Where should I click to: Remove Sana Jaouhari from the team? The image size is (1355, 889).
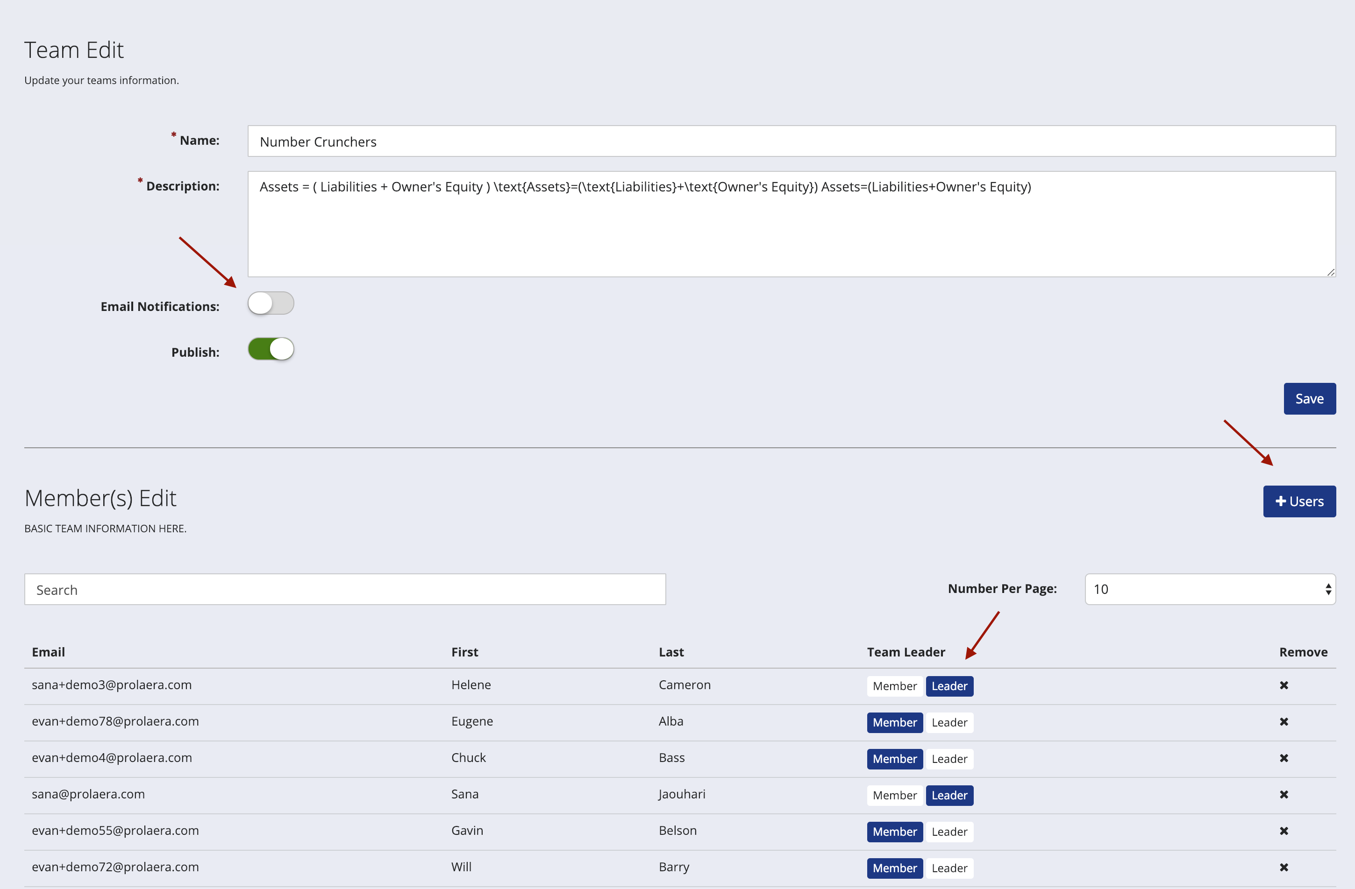[1284, 795]
